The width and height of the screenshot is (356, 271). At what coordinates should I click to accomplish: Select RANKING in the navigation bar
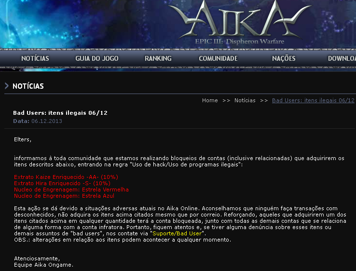click(158, 58)
